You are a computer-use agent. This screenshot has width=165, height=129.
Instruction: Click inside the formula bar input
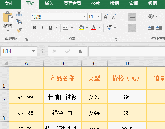tap(127, 51)
